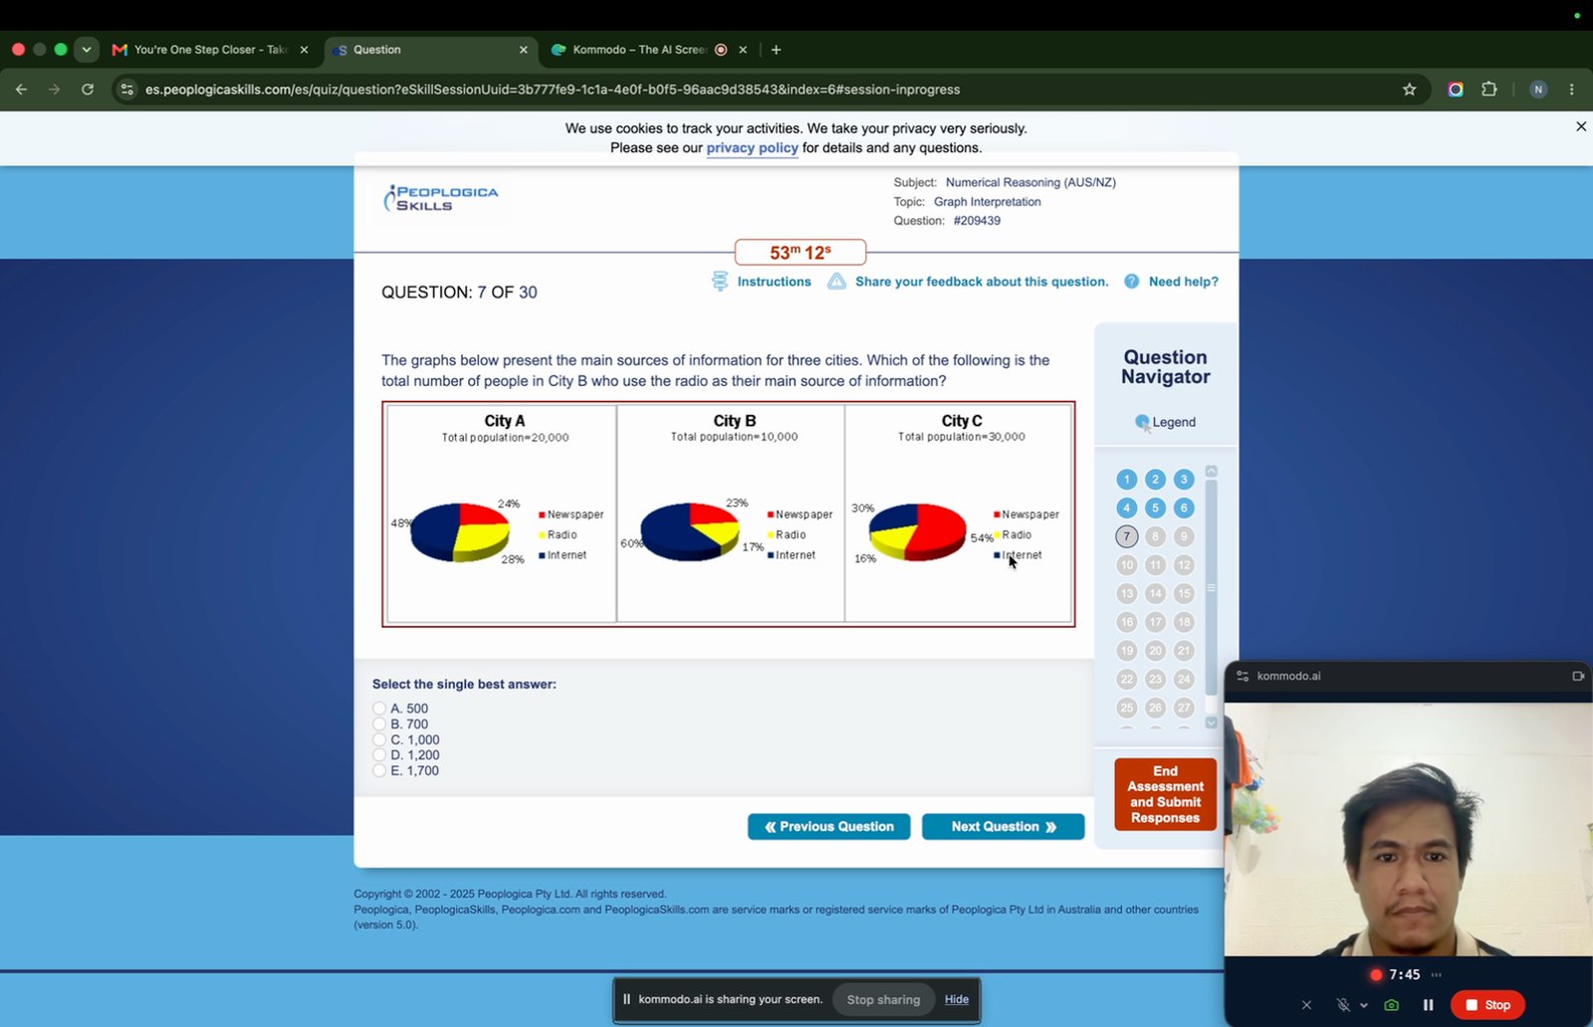Open the tab search dropdown chevron
The image size is (1593, 1027).
coord(87,50)
